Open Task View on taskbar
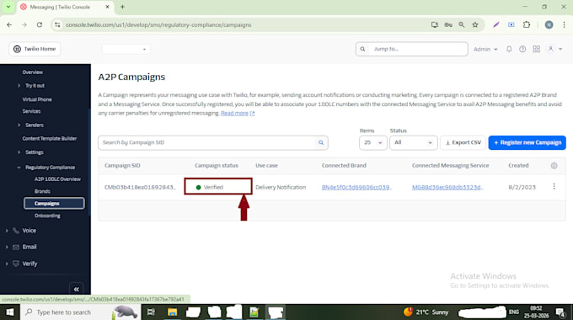Screen dimensions: 573x320 click(151, 312)
